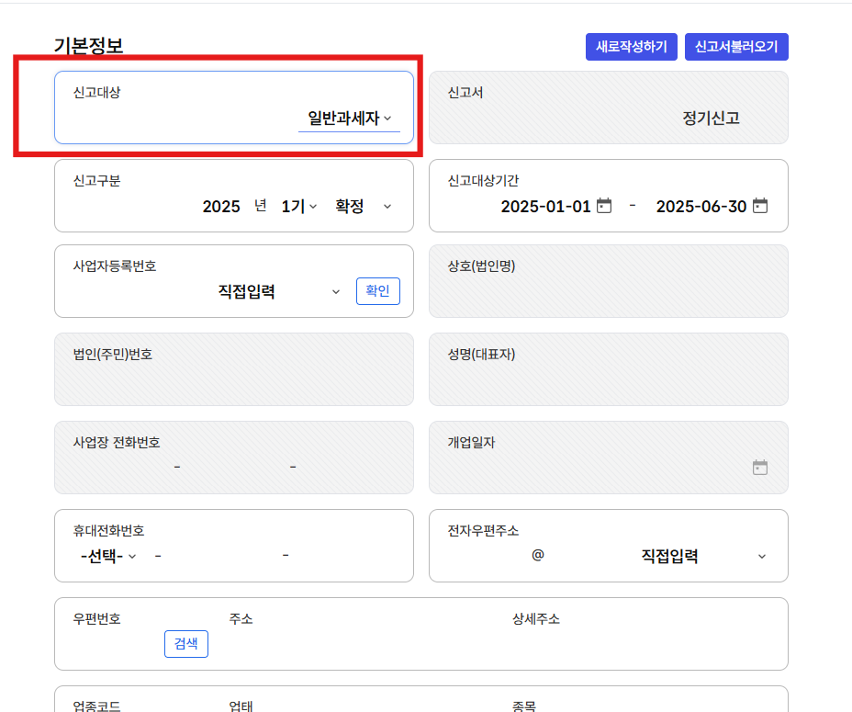Click the 확인 button for 사업자등록번호
852x712 pixels.
(378, 291)
